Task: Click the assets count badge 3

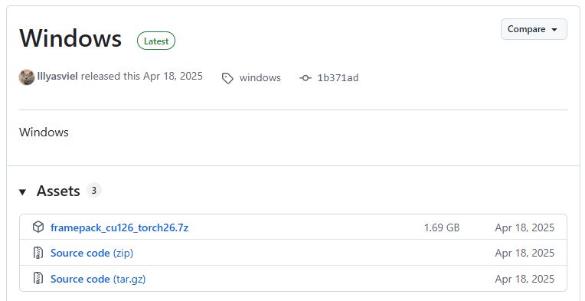Action: click(x=94, y=190)
